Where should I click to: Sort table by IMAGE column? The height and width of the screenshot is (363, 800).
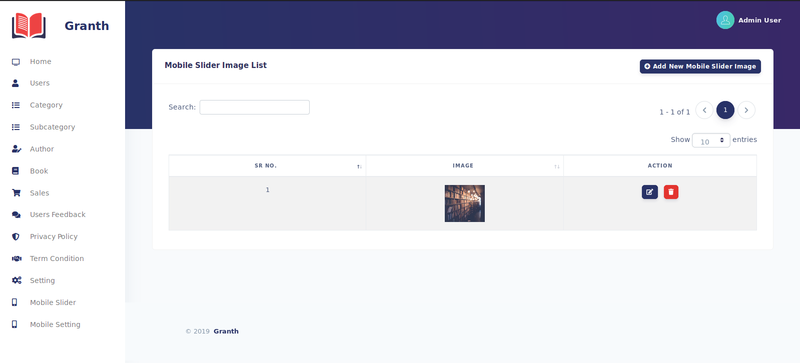tap(464, 166)
